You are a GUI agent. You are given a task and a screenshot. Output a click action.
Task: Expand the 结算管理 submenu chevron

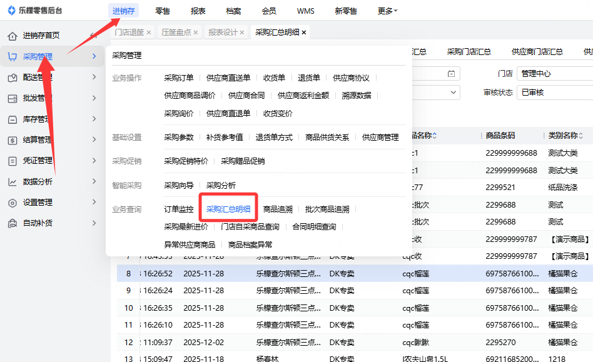94,139
